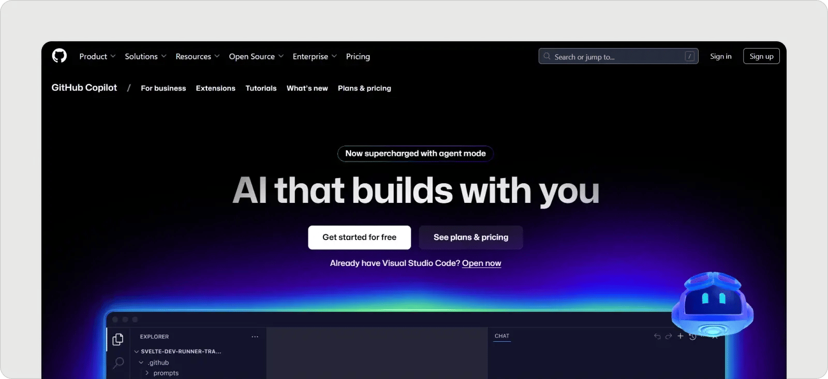Follow the Open now link
The width and height of the screenshot is (828, 379).
click(481, 263)
